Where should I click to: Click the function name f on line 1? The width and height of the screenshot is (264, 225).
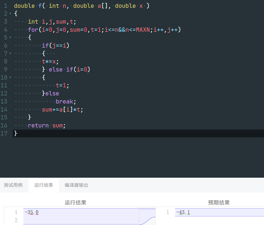click(40, 6)
